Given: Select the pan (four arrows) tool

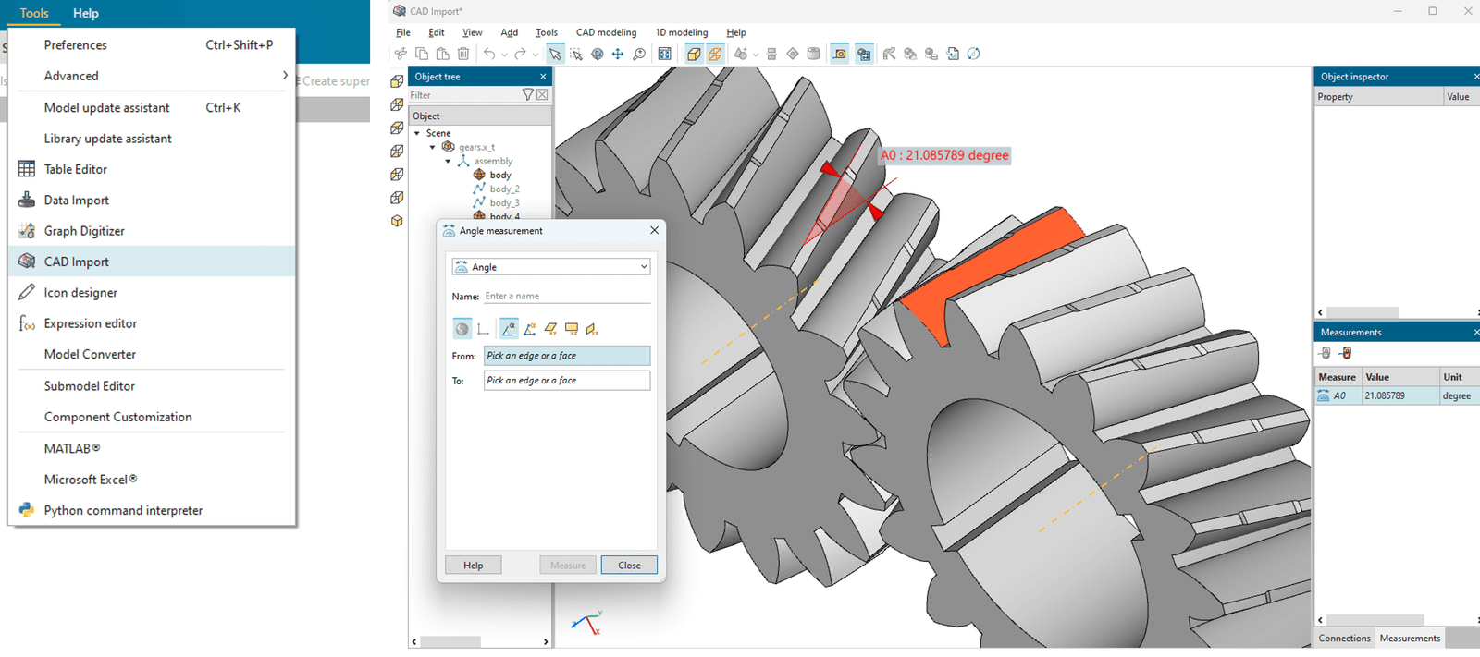Looking at the screenshot, I should coord(618,54).
